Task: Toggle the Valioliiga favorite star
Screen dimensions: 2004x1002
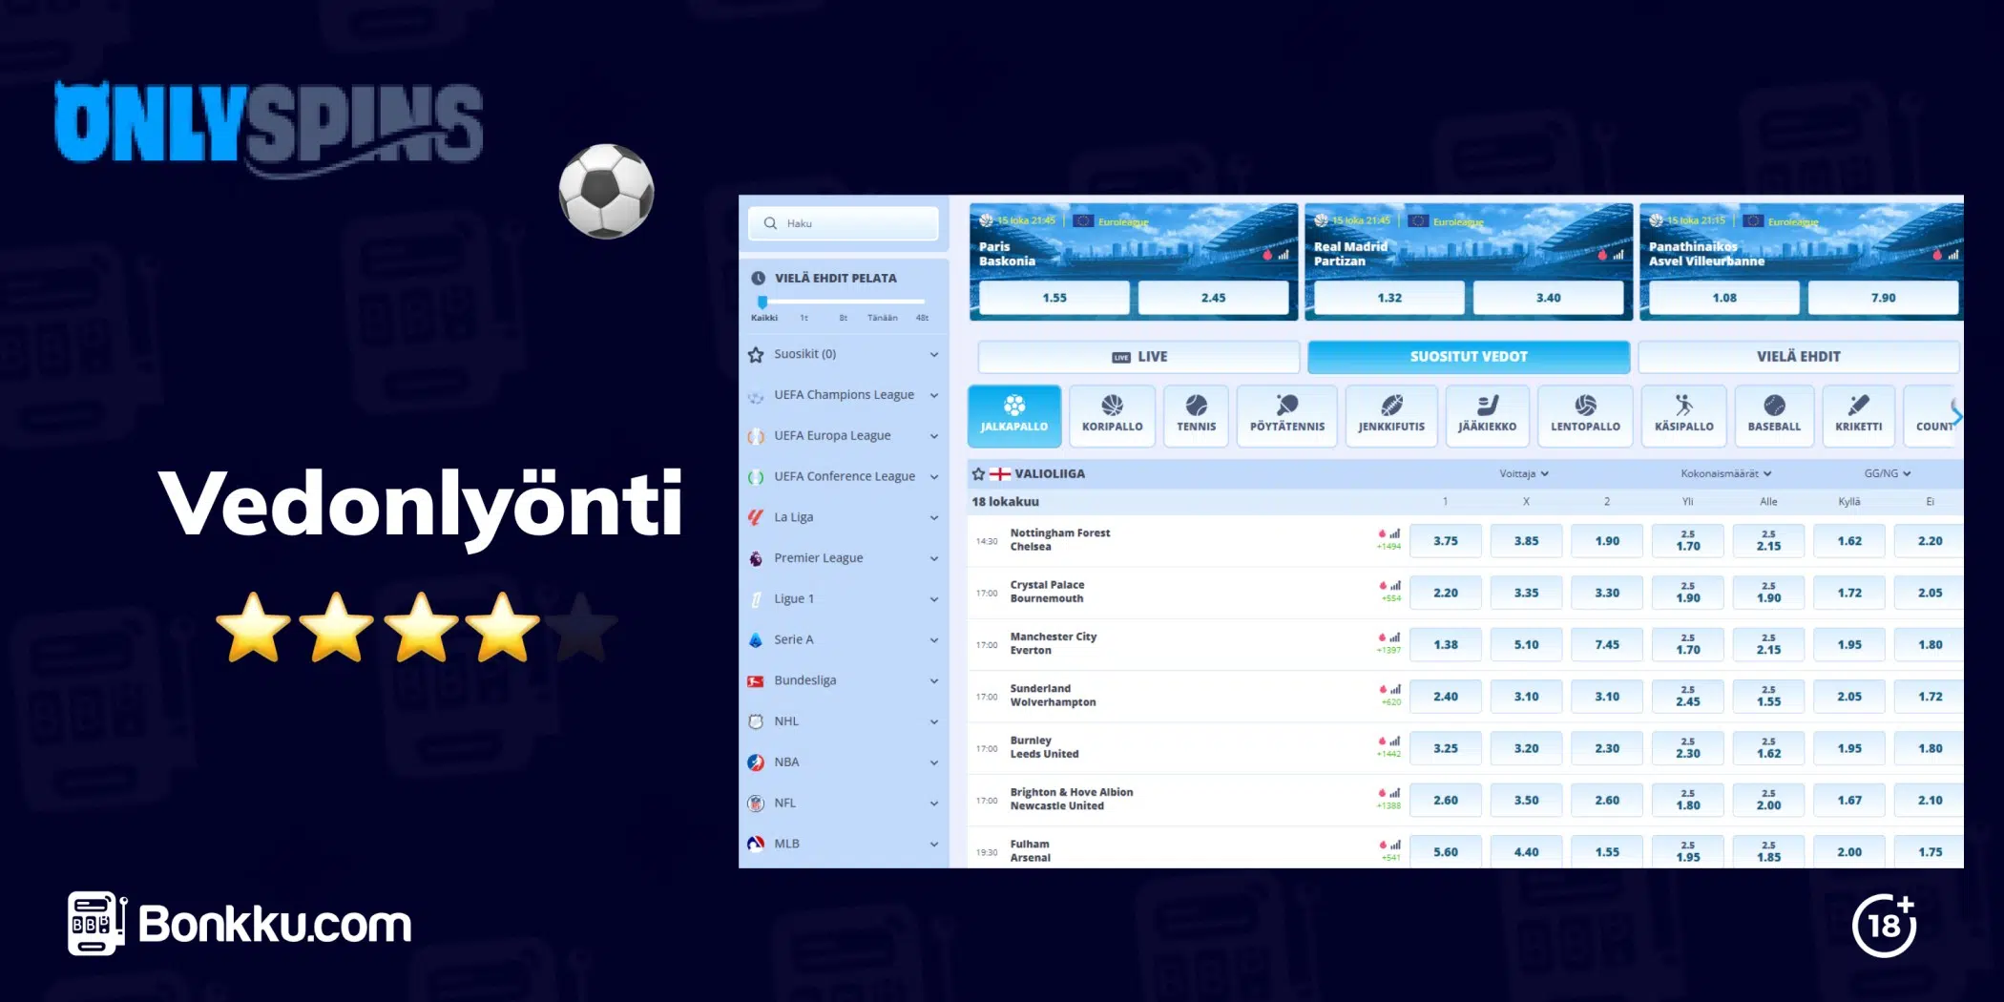Action: click(978, 473)
